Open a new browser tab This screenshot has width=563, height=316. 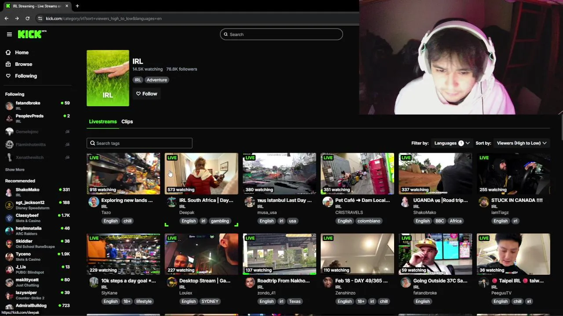coord(77,6)
